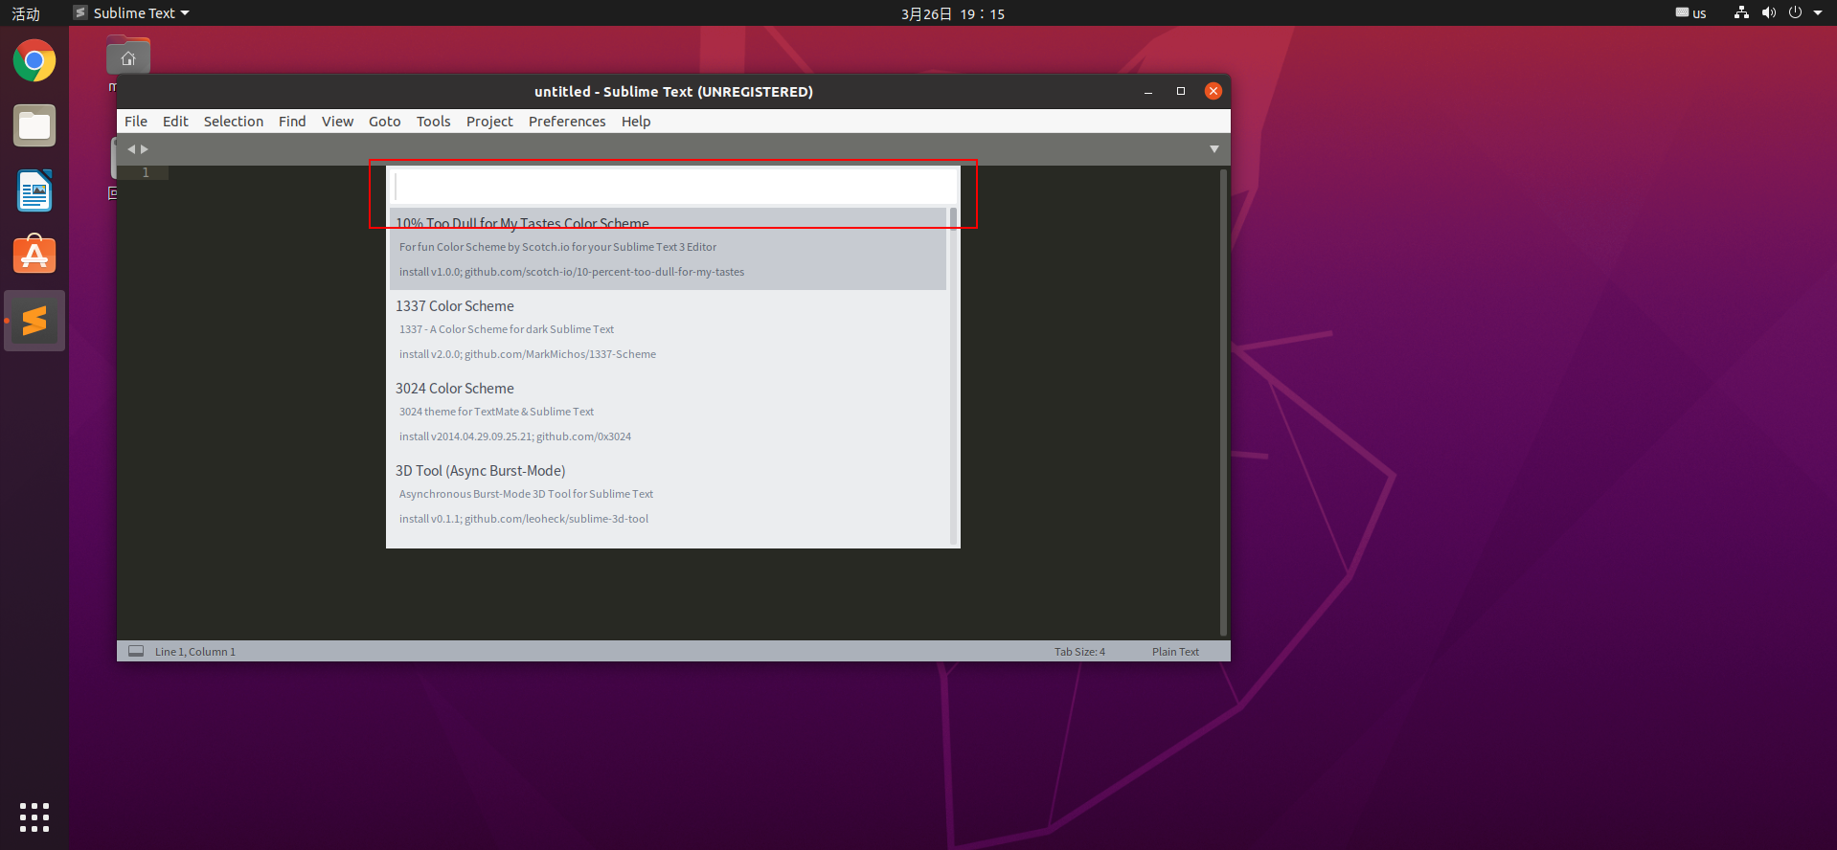
Task: Open the Goto menu
Action: tap(385, 122)
